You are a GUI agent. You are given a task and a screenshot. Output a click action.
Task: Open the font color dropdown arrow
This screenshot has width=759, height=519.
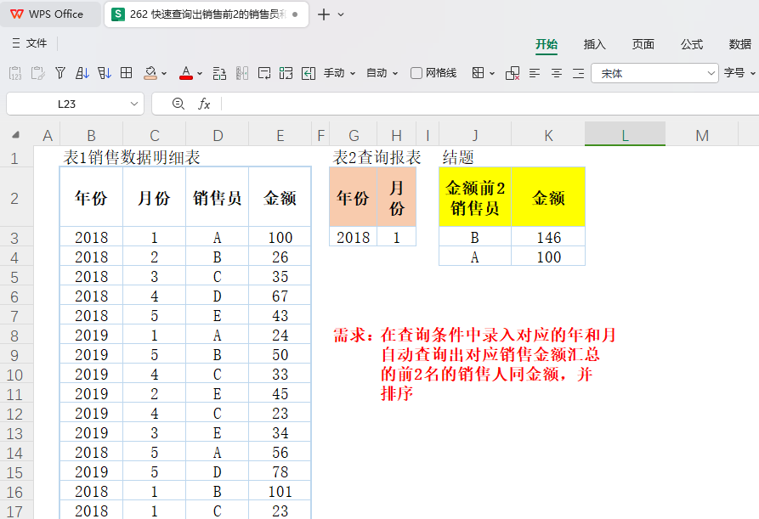[200, 74]
